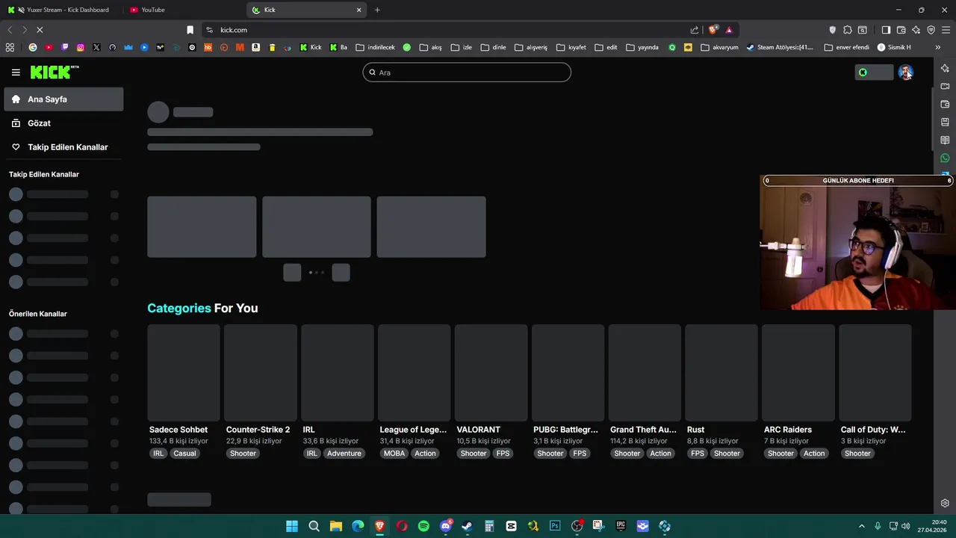Open the Instagram bookmark icon
This screenshot has width=956, height=538.
coord(81,47)
